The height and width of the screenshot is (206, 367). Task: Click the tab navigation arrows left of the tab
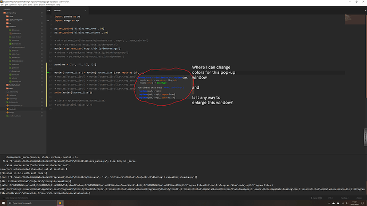(x=49, y=10)
